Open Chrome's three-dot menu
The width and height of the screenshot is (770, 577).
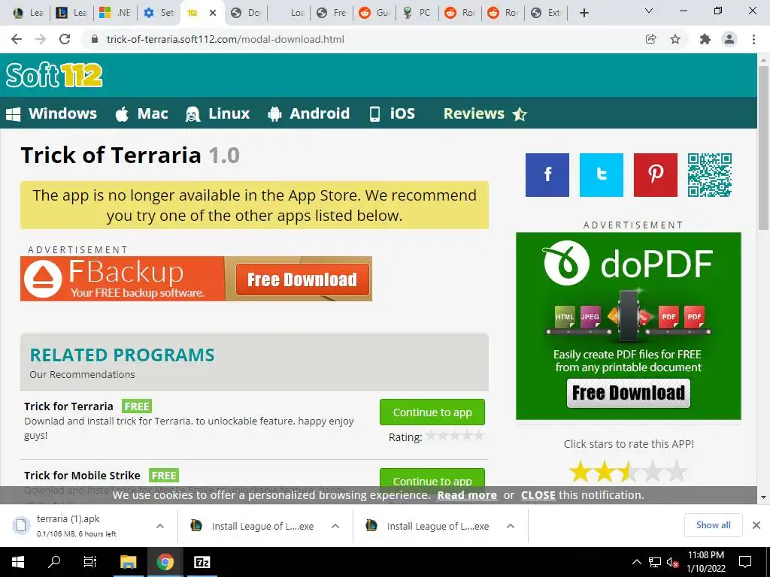click(x=753, y=39)
